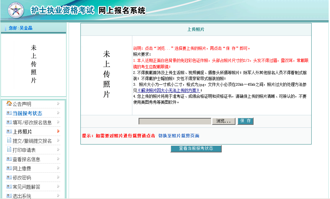The width and height of the screenshot is (330, 199).
Task: Click the gray arrow next to 公告声明
Action: coord(58,104)
